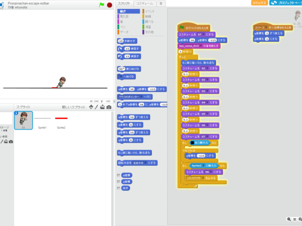Open the このスクリプト stop dropdown
This screenshot has width=302, height=226.
(x=203, y=178)
